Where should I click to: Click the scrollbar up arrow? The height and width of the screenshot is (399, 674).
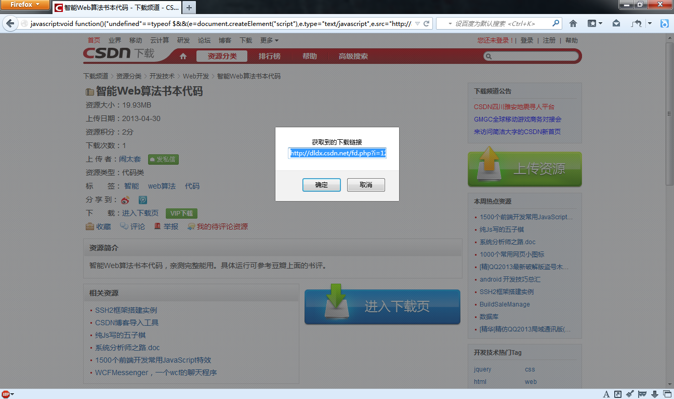click(669, 38)
